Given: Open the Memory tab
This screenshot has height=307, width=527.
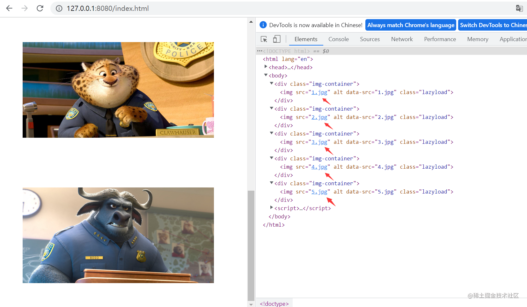Looking at the screenshot, I should point(478,39).
